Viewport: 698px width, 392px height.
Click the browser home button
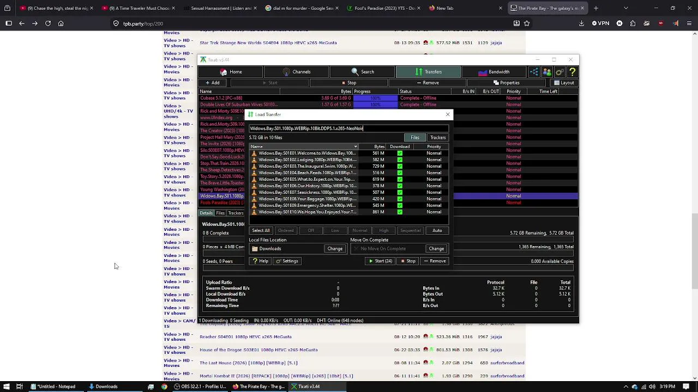61,23
